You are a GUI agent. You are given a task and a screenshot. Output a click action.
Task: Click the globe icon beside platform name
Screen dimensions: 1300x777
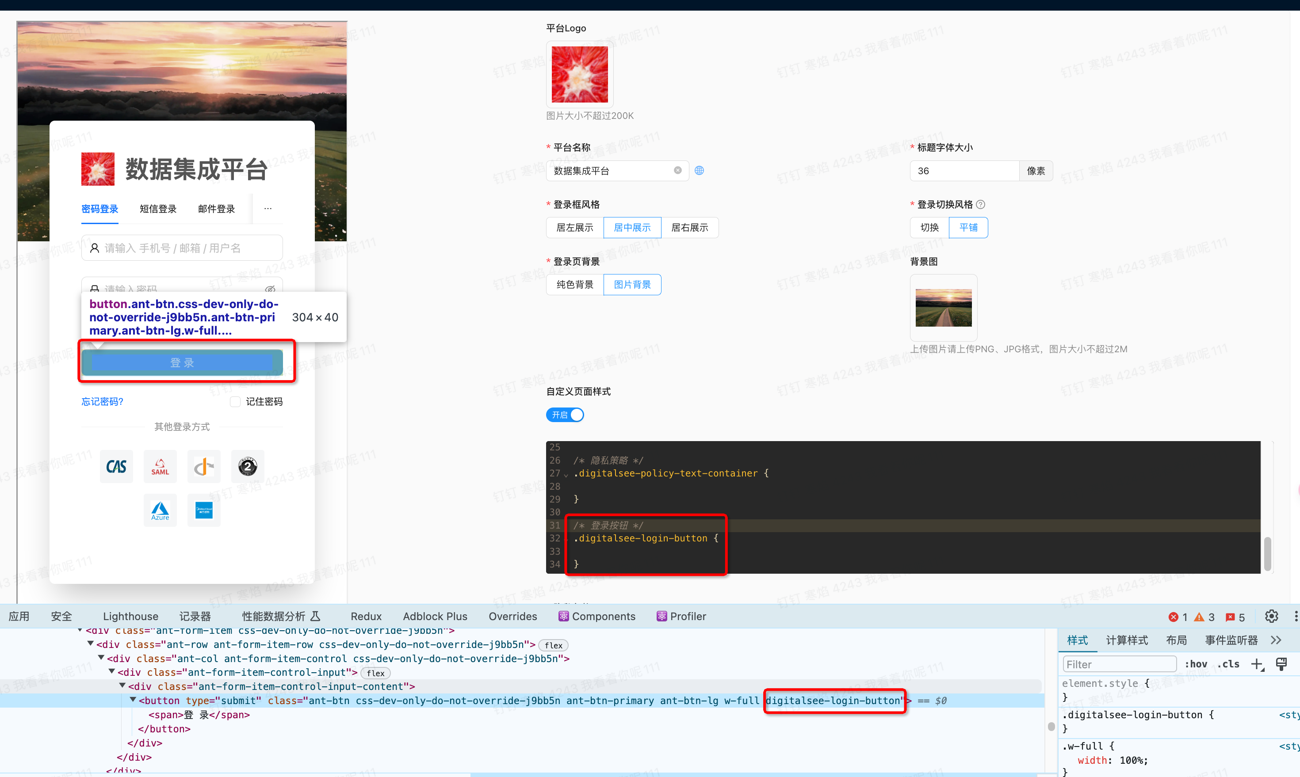coord(699,171)
